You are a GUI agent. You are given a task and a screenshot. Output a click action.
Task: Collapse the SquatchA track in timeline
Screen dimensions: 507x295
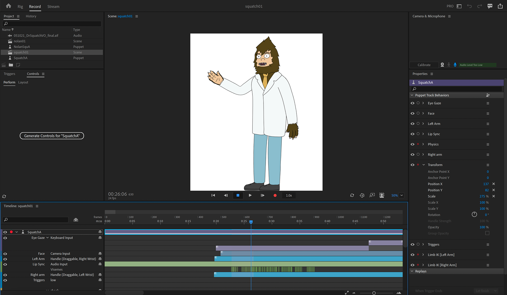[x=17, y=232]
